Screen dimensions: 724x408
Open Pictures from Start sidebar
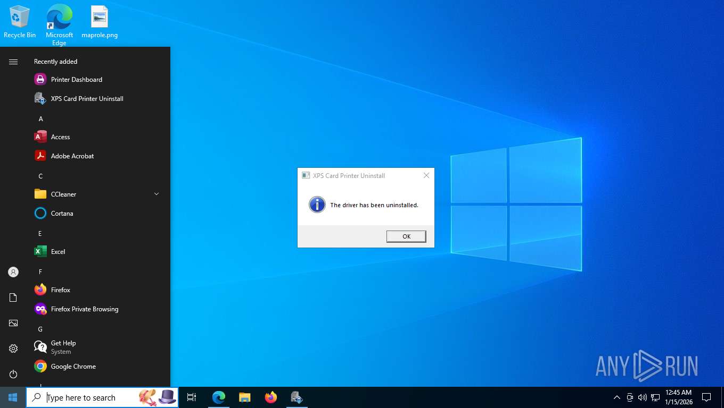coord(13,323)
